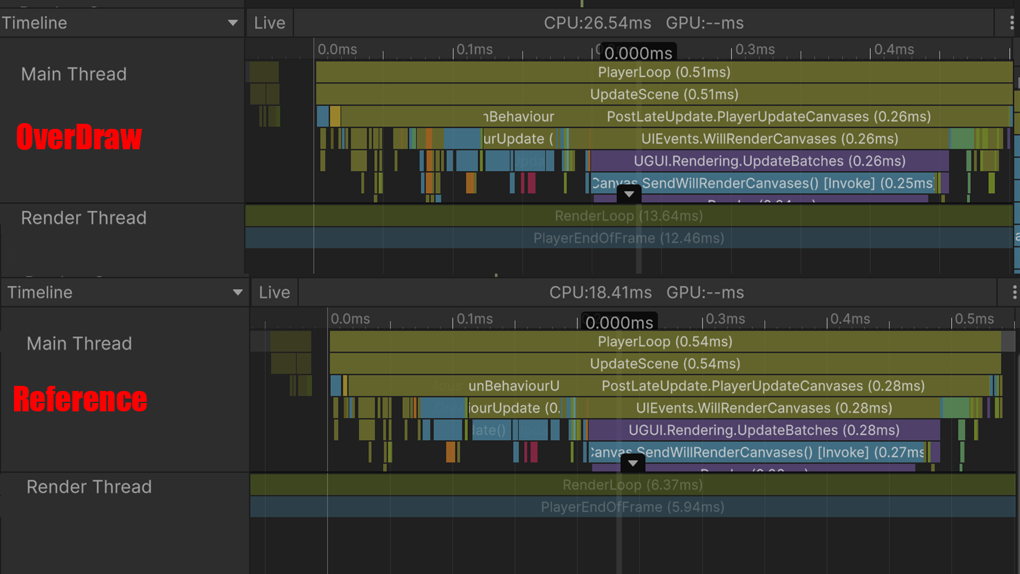Select the PlayerEndOfFrame (12.46ms) sample
Viewport: 1020px width, 574px height.
[629, 239]
